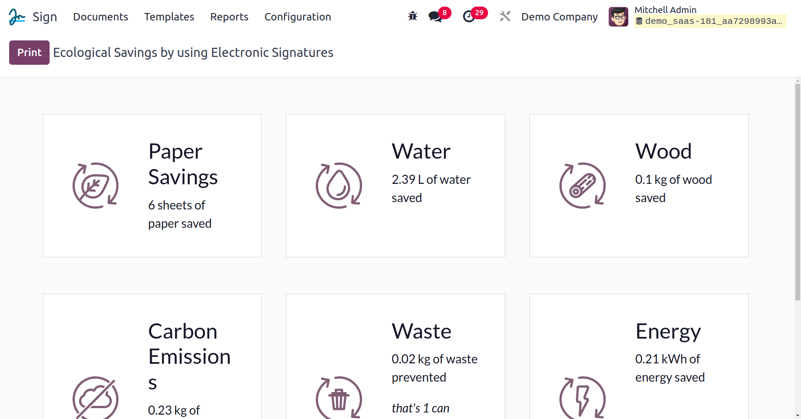Click the Water droplet icon

pos(338,186)
